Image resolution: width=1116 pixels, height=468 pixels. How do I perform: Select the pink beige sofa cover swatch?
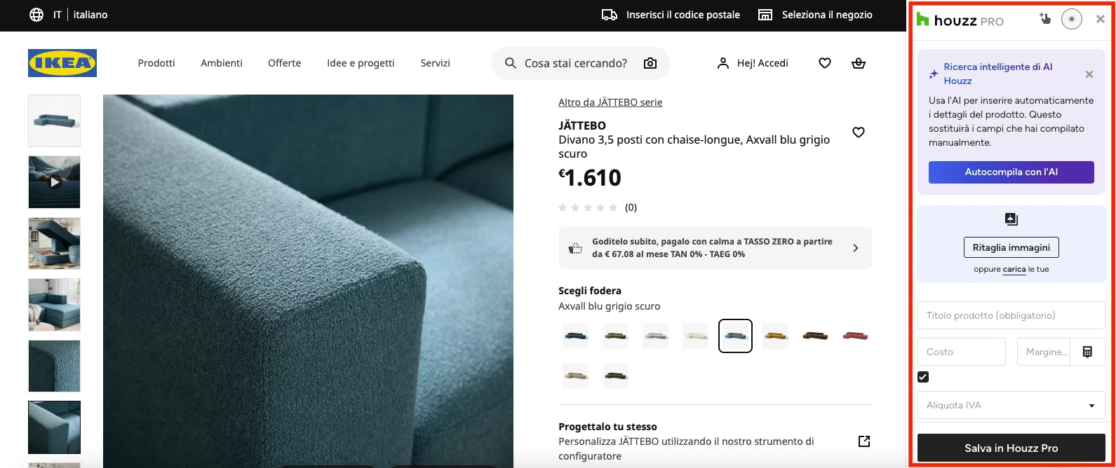click(x=655, y=336)
